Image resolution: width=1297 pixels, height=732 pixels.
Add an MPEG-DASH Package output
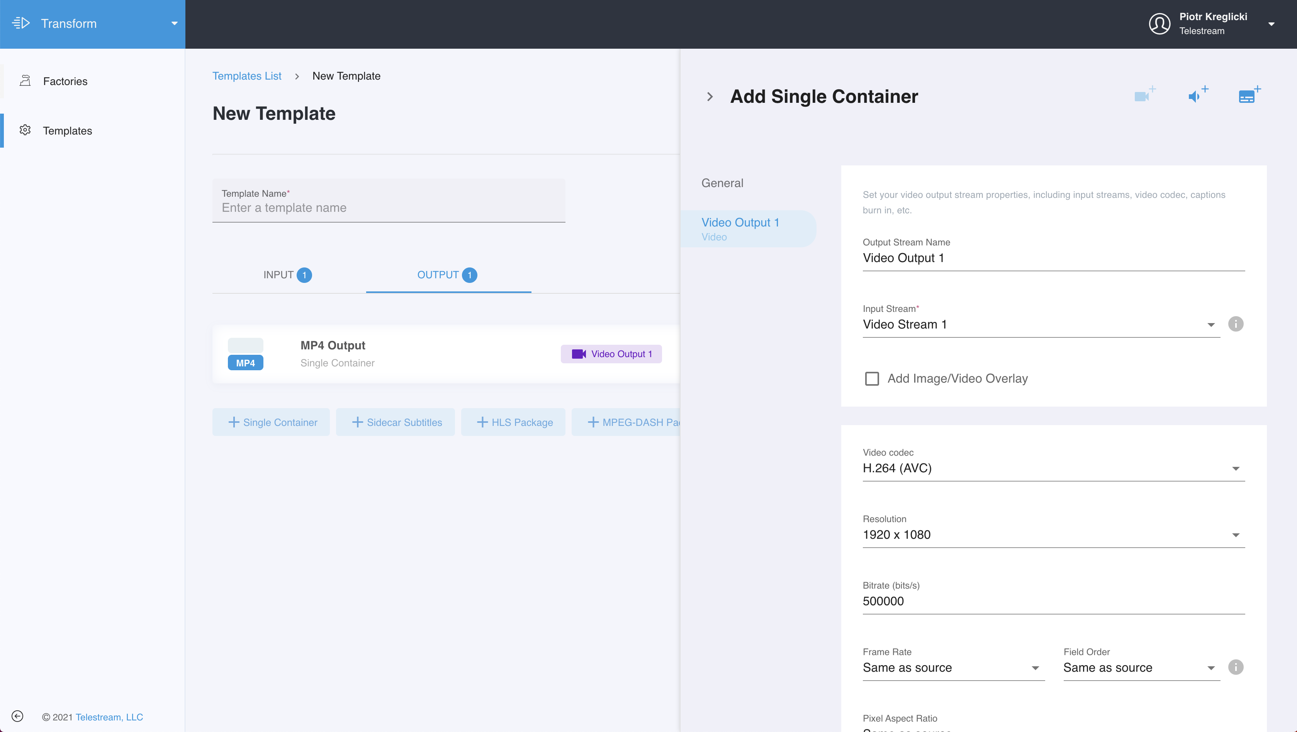click(626, 422)
